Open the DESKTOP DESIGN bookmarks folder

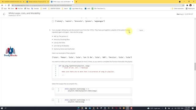(54, 9)
